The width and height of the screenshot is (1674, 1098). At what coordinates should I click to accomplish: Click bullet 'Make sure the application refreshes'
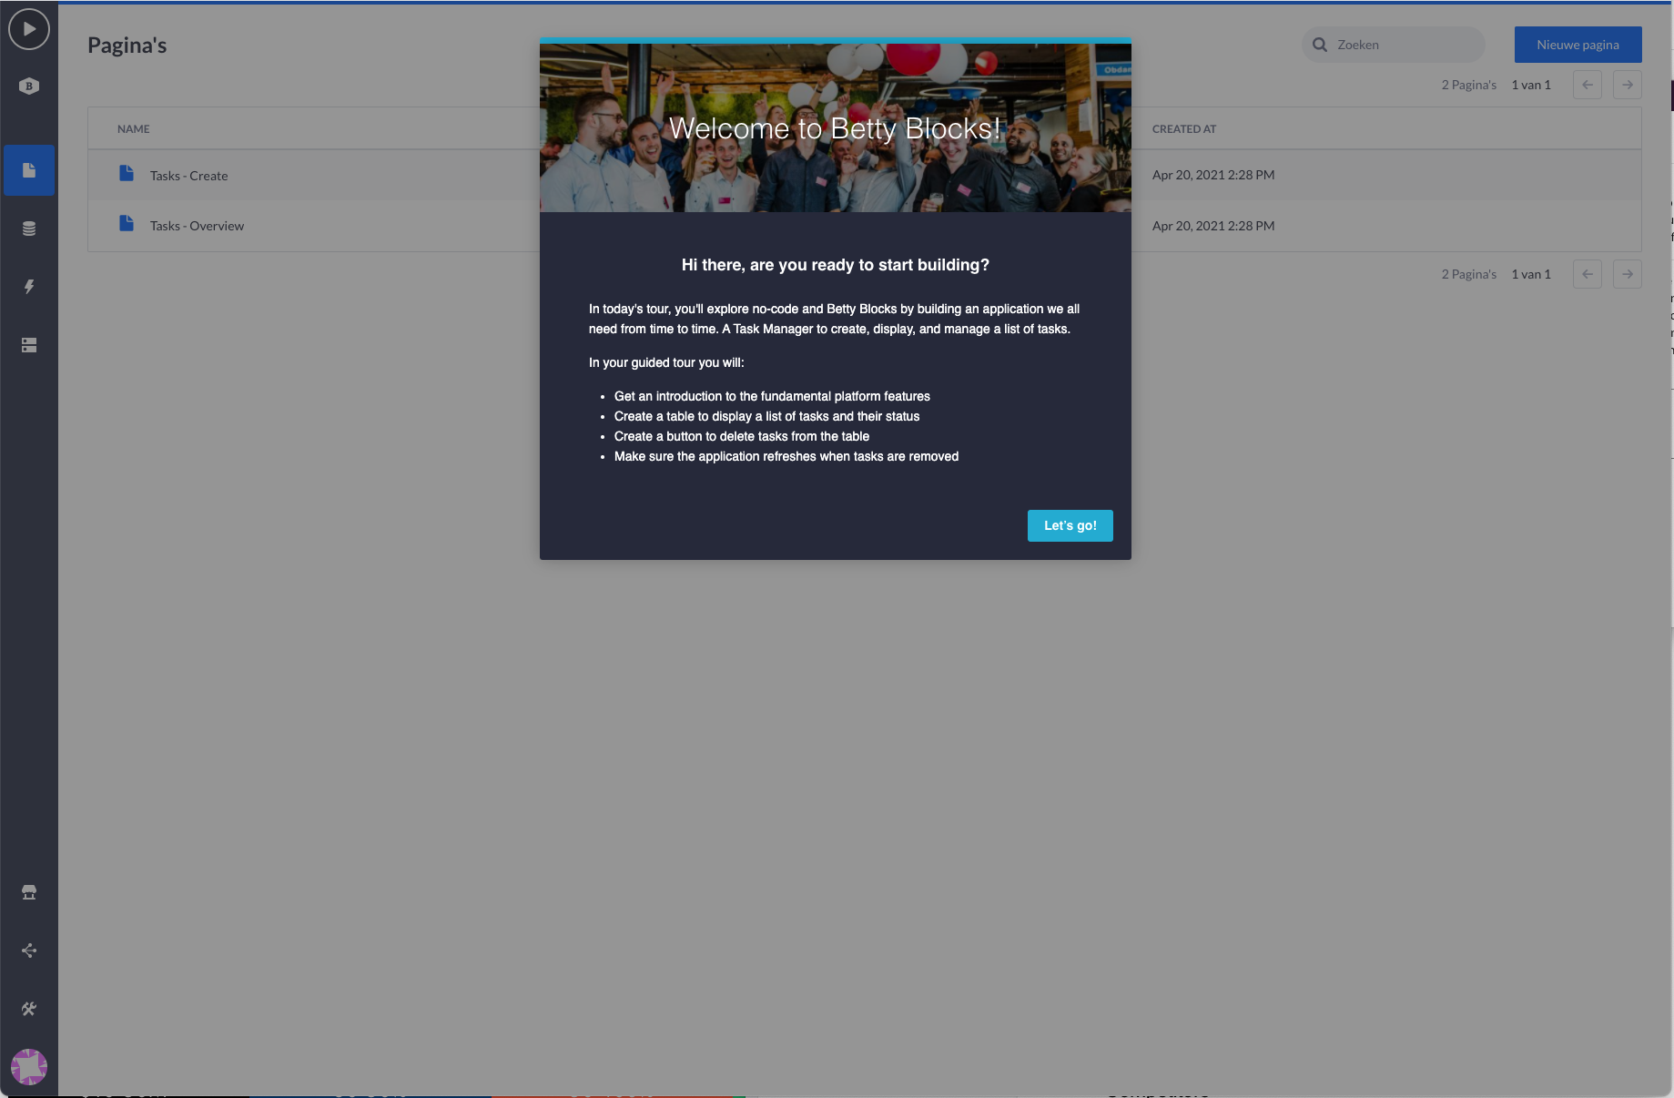[x=786, y=456]
